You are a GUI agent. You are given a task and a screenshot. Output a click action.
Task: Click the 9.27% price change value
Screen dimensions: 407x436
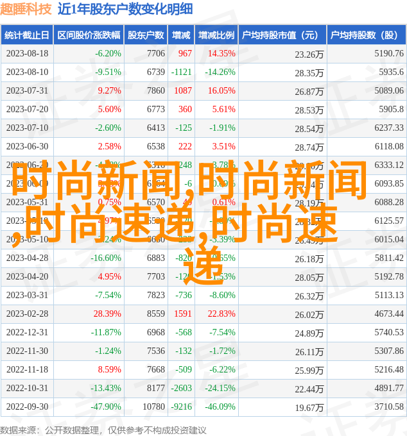pos(109,90)
